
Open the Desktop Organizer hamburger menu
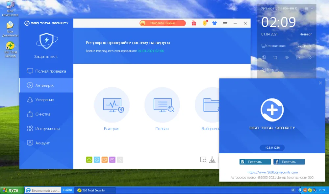click(x=307, y=9)
